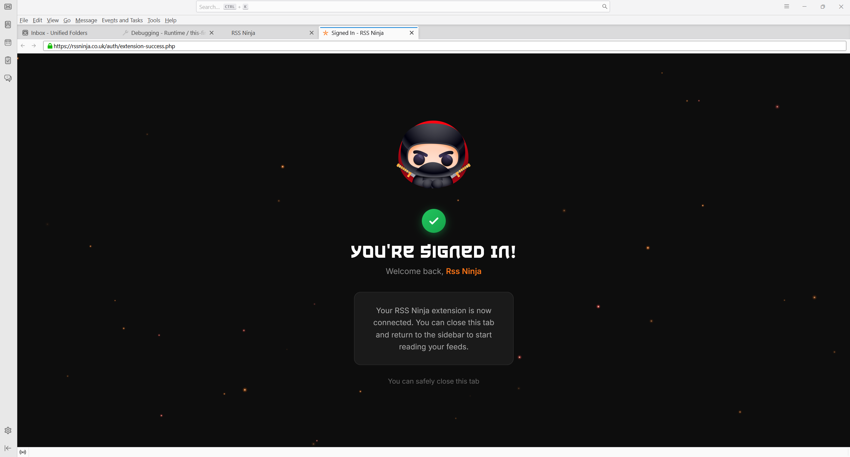Click the Rss Ninja username link
This screenshot has width=850, height=457.
tap(463, 271)
